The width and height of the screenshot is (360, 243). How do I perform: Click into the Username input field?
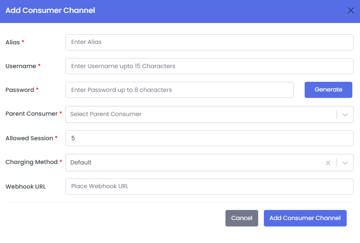[209, 66]
